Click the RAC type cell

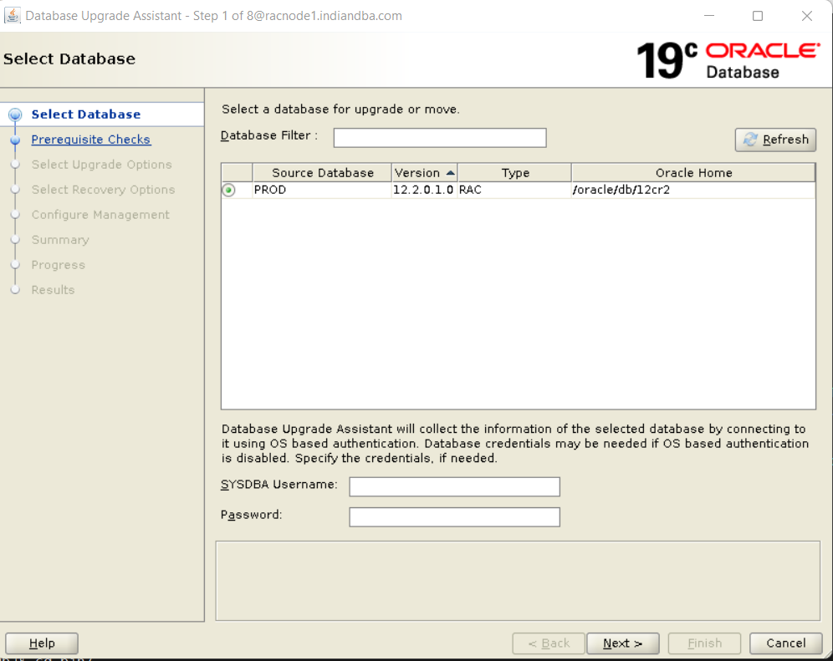click(514, 190)
